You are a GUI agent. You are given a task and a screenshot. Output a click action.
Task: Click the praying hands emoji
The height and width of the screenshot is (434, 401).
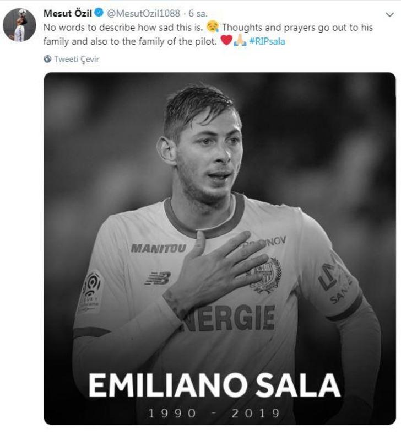pos(239,41)
